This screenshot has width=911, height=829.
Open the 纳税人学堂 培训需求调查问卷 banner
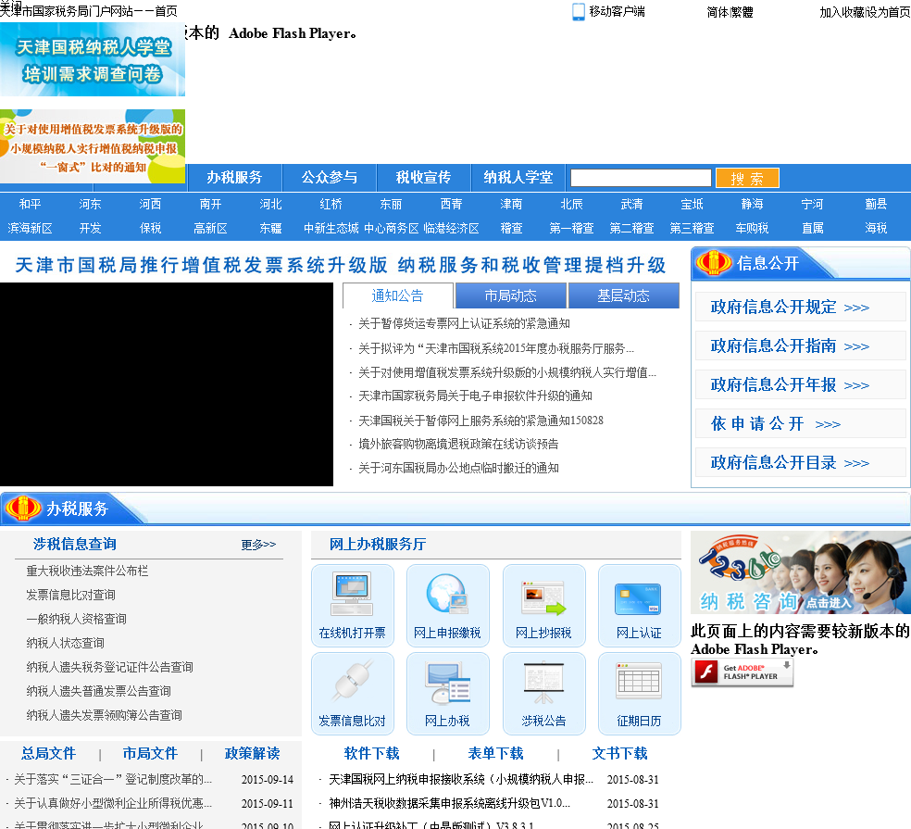pyautogui.click(x=93, y=60)
